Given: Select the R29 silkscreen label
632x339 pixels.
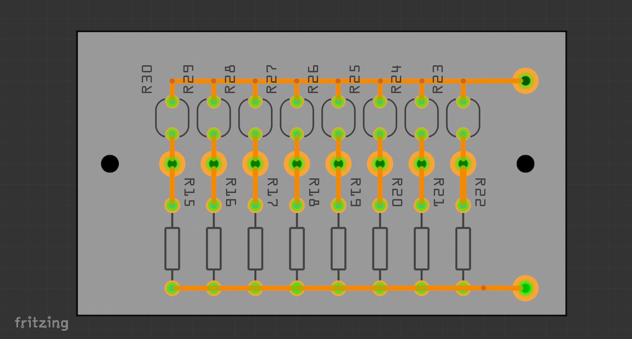Looking at the screenshot, I should click(x=188, y=80).
